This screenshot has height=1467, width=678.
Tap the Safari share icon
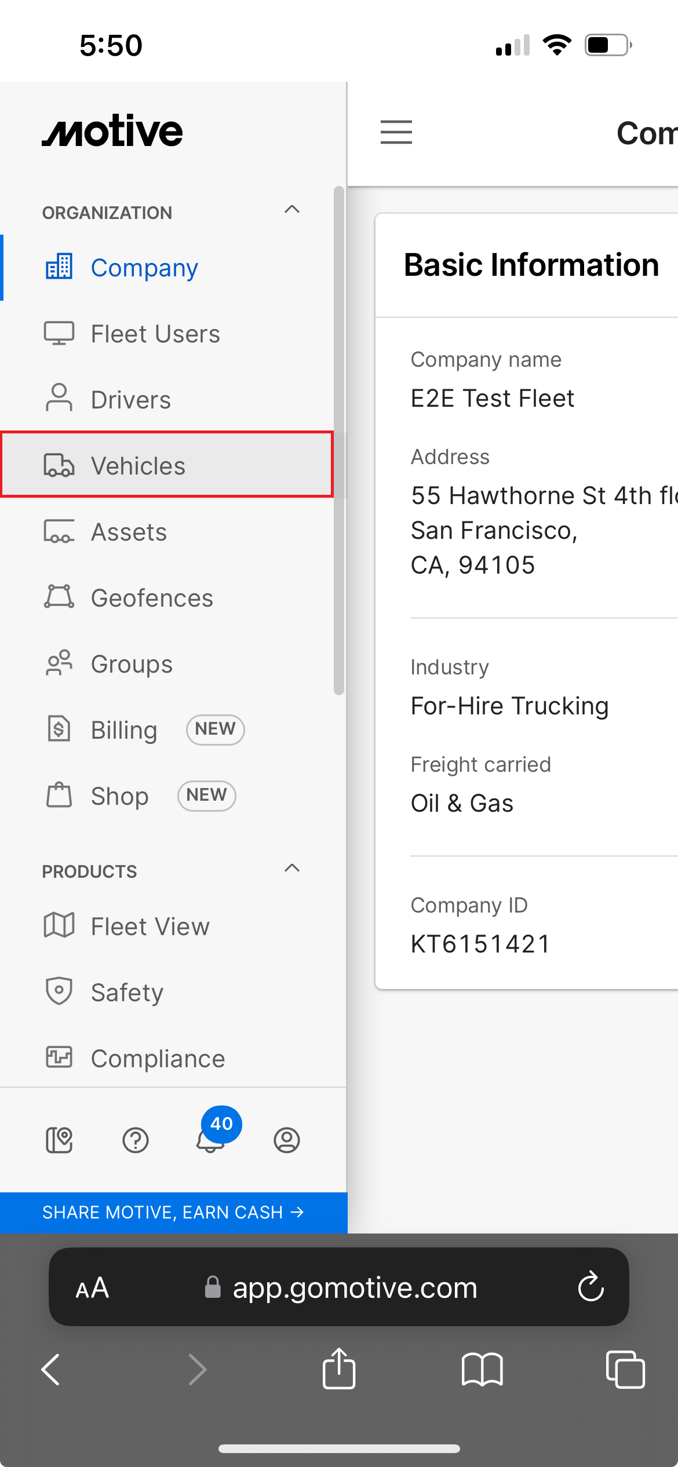pos(339,1369)
